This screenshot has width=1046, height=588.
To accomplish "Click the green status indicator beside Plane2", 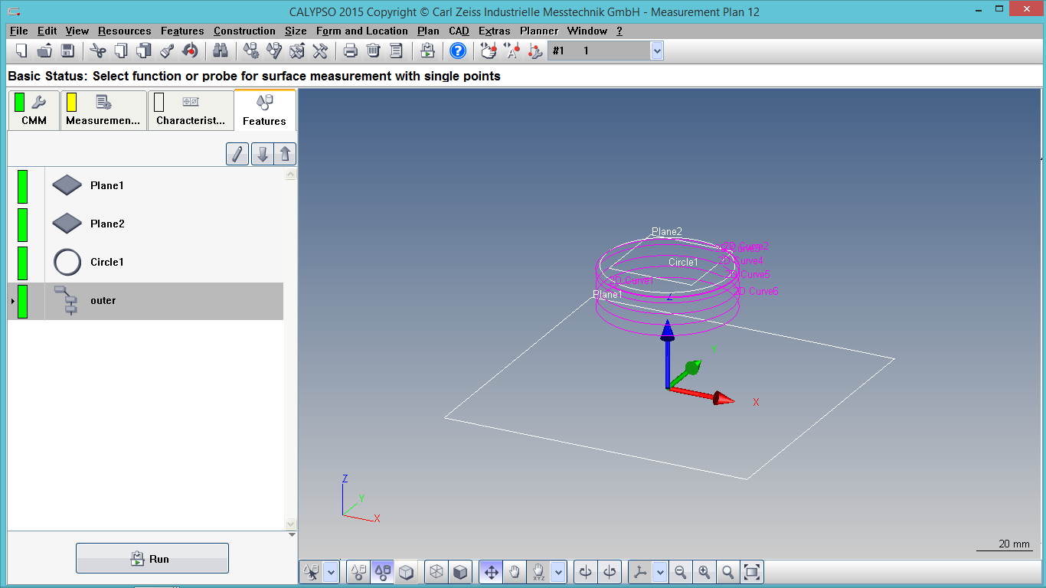I will (x=22, y=224).
